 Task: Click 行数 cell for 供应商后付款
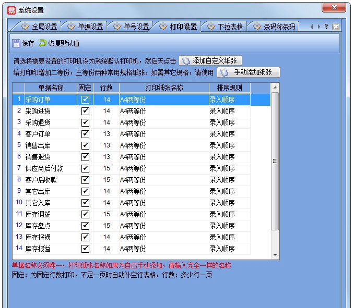coord(106,168)
